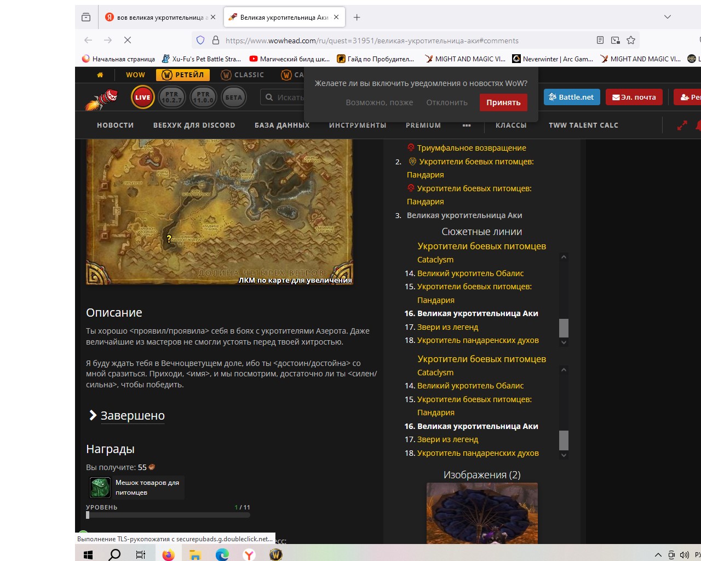
Task: Open the browser tab list dropdown
Action: pyautogui.click(x=667, y=17)
